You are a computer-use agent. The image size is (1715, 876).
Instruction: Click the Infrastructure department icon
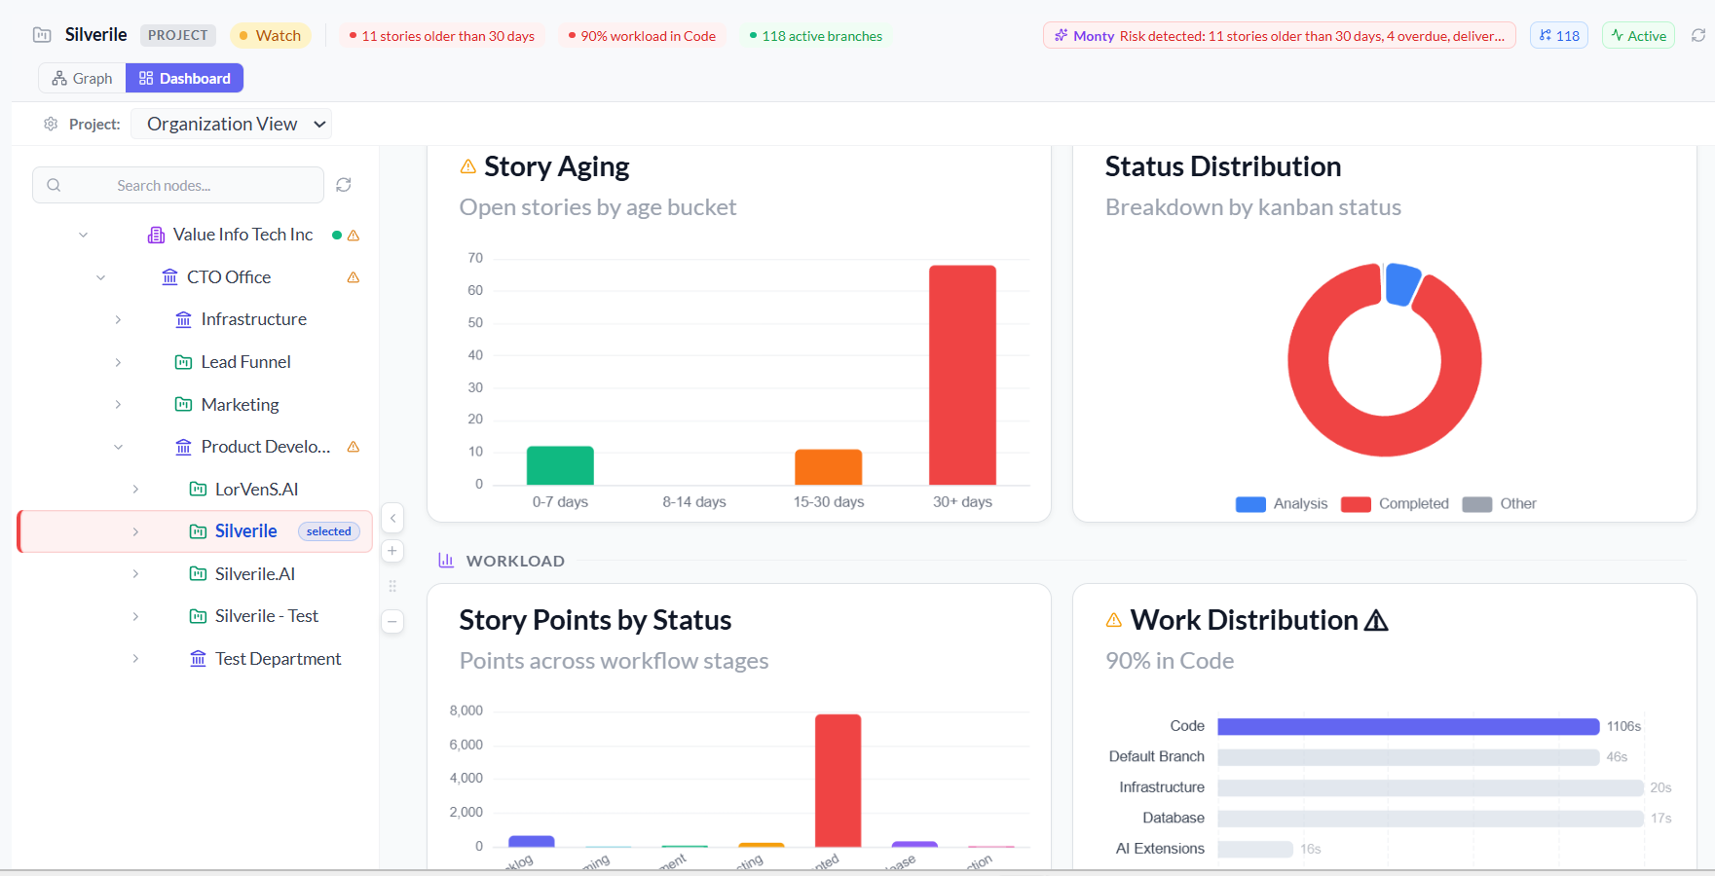tap(183, 319)
